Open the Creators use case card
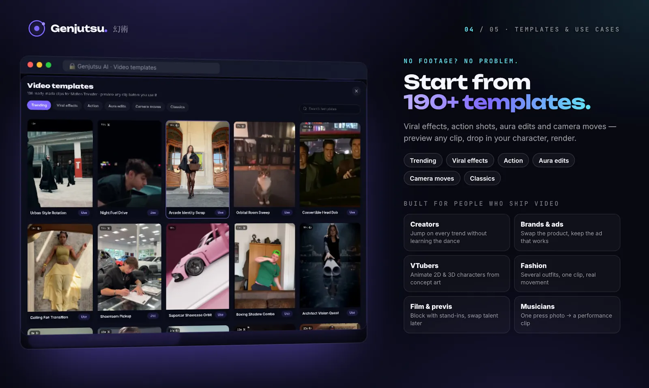Viewport: 649px width, 388px height. (x=457, y=232)
